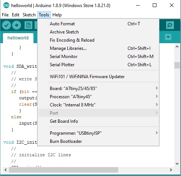Select Archive Sketch
Screen dimensions: 181x176
tap(98, 32)
